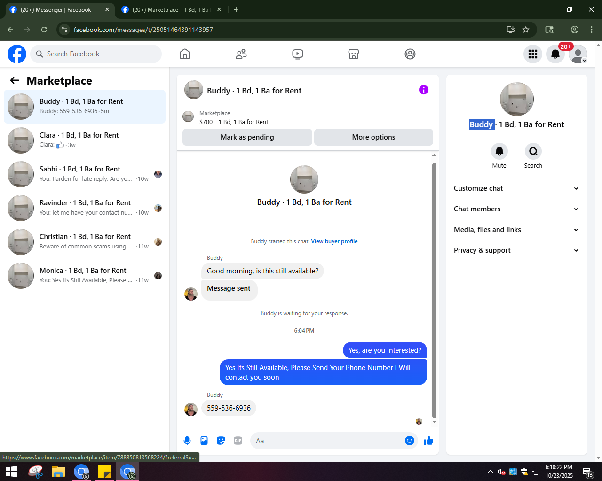Bookmark this page with star icon
The width and height of the screenshot is (602, 481).
(526, 30)
